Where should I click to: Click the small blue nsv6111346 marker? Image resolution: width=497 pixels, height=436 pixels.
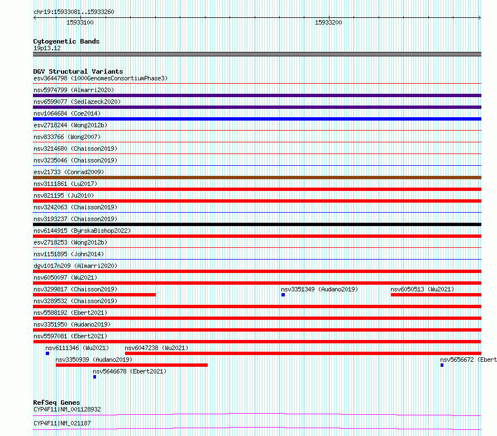pyautogui.click(x=47, y=353)
